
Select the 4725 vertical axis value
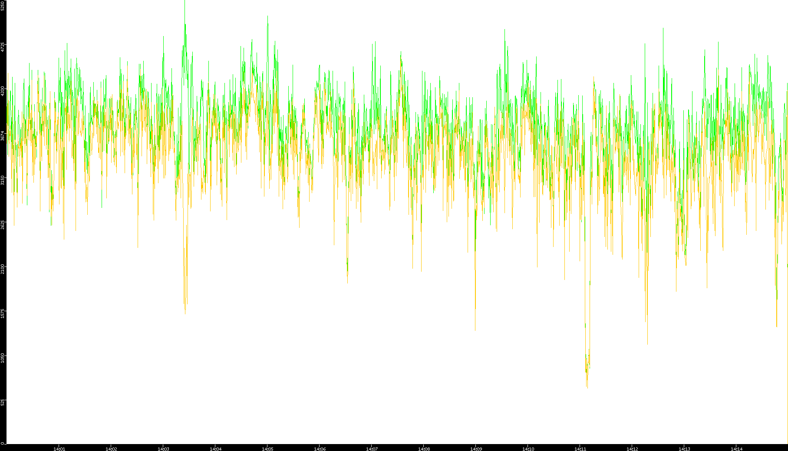(3, 47)
